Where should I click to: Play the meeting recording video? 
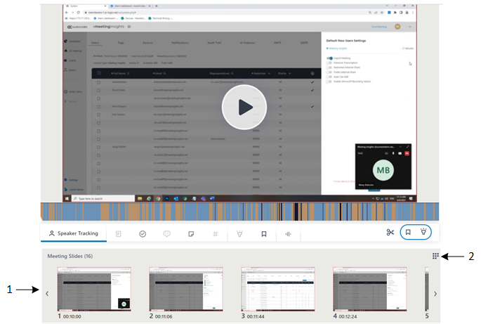coord(245,107)
